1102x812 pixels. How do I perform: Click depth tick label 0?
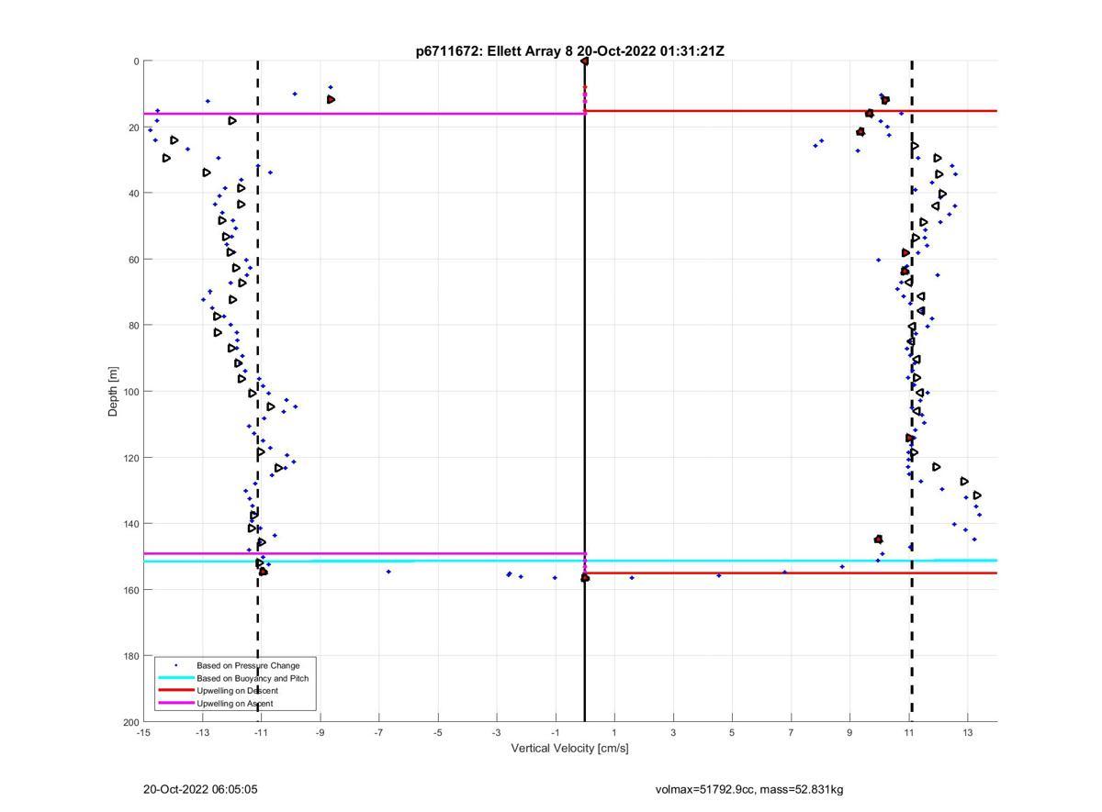(136, 61)
